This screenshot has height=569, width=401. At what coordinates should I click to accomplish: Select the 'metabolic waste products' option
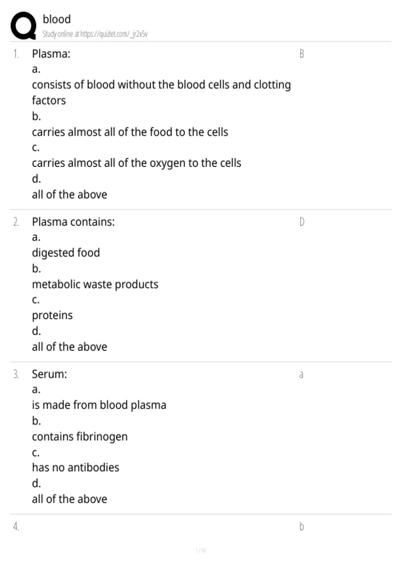point(95,284)
